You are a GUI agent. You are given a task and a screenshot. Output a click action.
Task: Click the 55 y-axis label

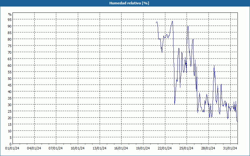[x=10, y=72]
